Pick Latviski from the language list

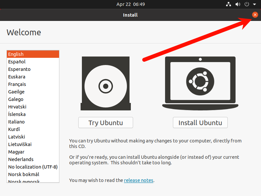[x=33, y=137]
